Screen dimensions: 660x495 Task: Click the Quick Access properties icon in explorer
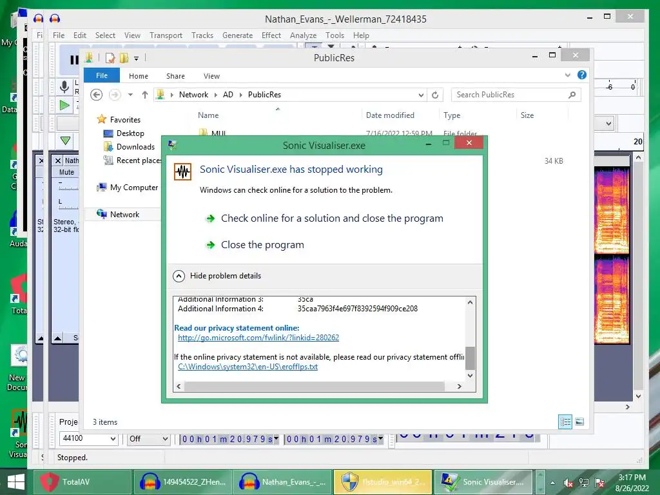110,58
